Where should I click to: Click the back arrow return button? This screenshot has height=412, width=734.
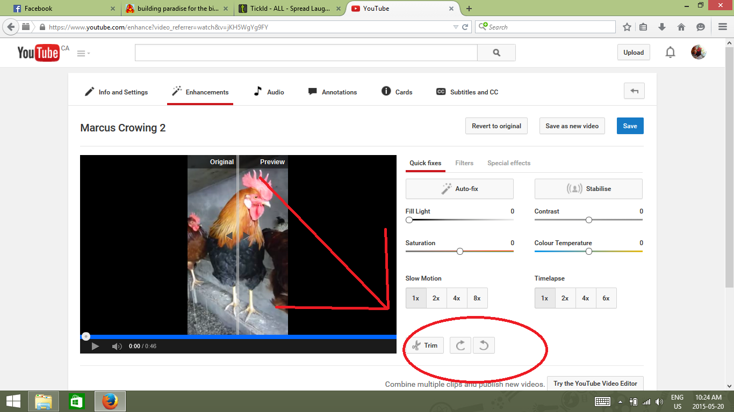pyautogui.click(x=634, y=91)
